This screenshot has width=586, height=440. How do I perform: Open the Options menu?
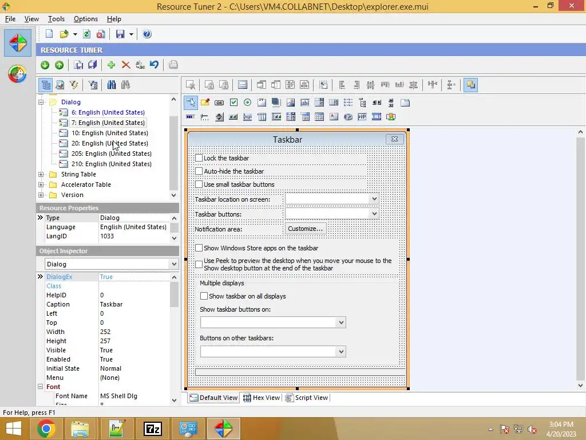coord(86,19)
